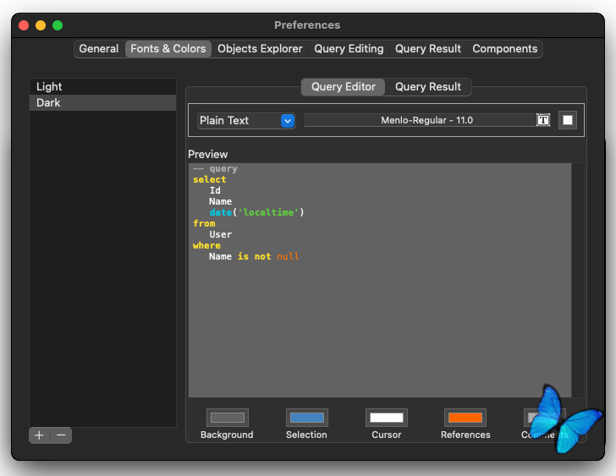Remove selected theme with minus button
The image size is (616, 476).
click(61, 435)
